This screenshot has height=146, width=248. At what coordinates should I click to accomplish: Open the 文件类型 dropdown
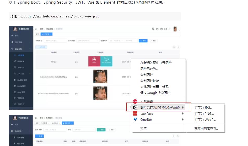(x=88, y=41)
